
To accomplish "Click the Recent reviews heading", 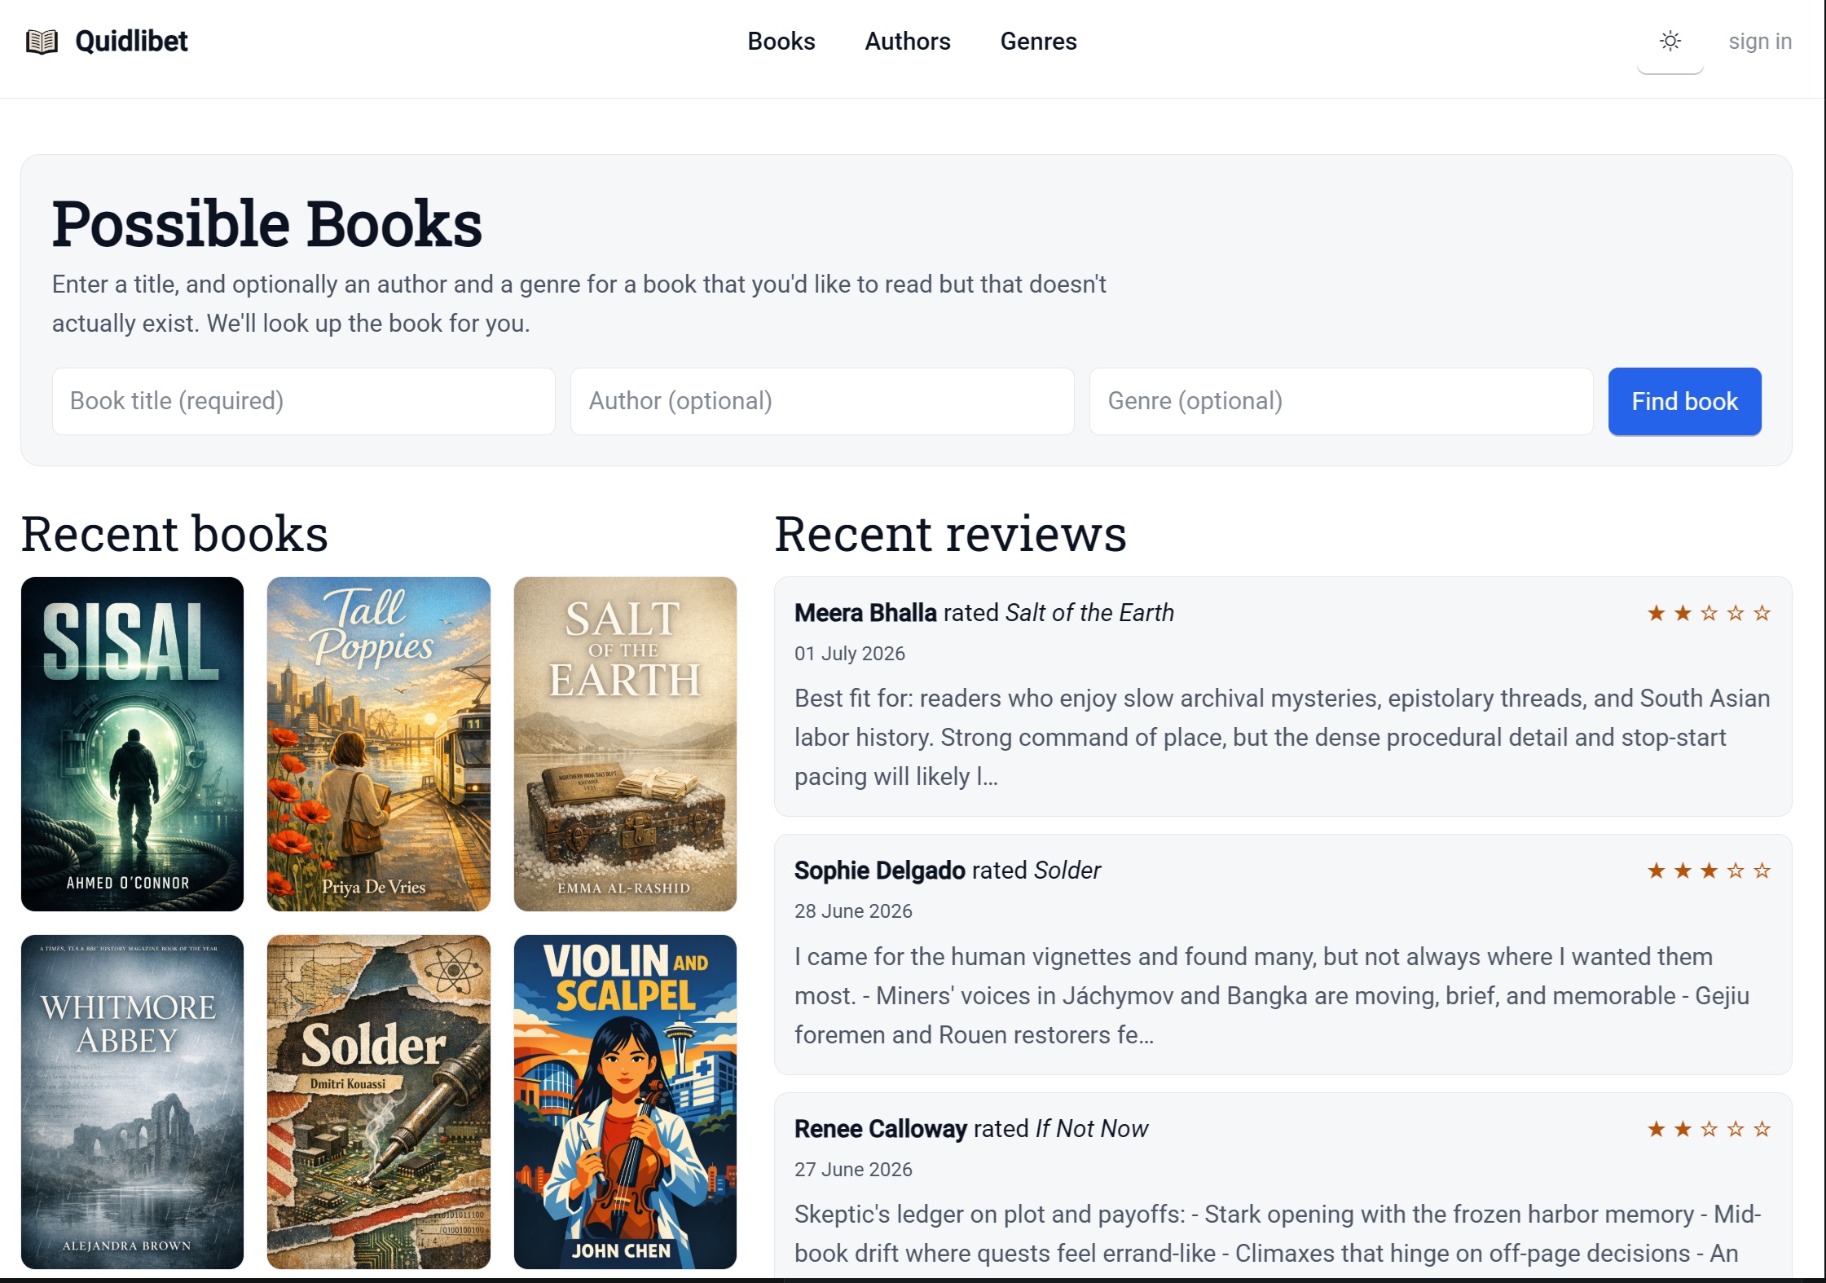I will [x=950, y=534].
